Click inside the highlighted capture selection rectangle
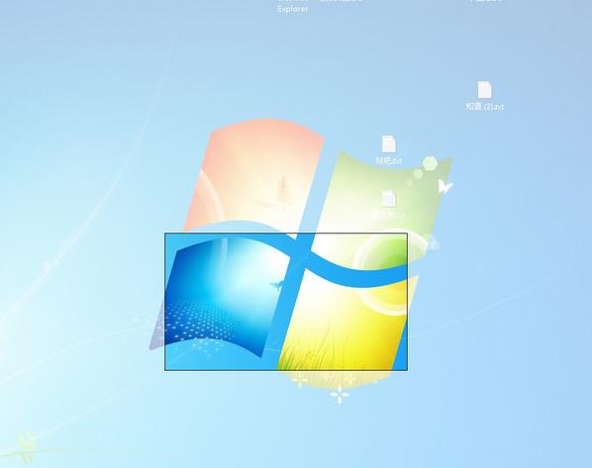The width and height of the screenshot is (592, 468). coord(286,302)
